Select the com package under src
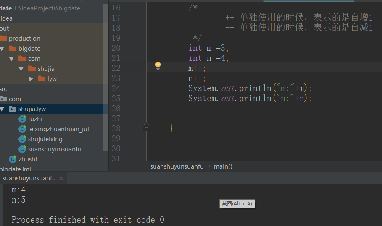Image resolution: width=382 pixels, height=226 pixels. (x=15, y=99)
